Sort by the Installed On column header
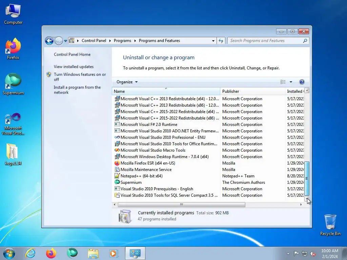Image resolution: width=347 pixels, height=260 pixels. (x=294, y=91)
